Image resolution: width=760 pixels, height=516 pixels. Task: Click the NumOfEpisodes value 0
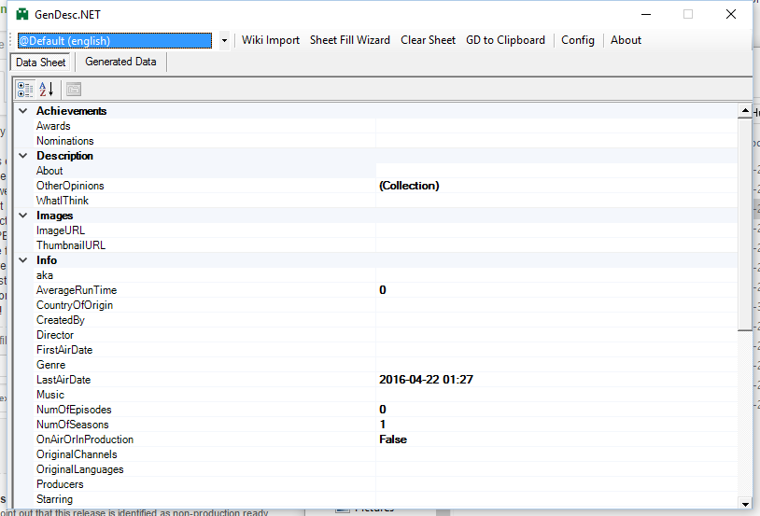click(x=556, y=410)
